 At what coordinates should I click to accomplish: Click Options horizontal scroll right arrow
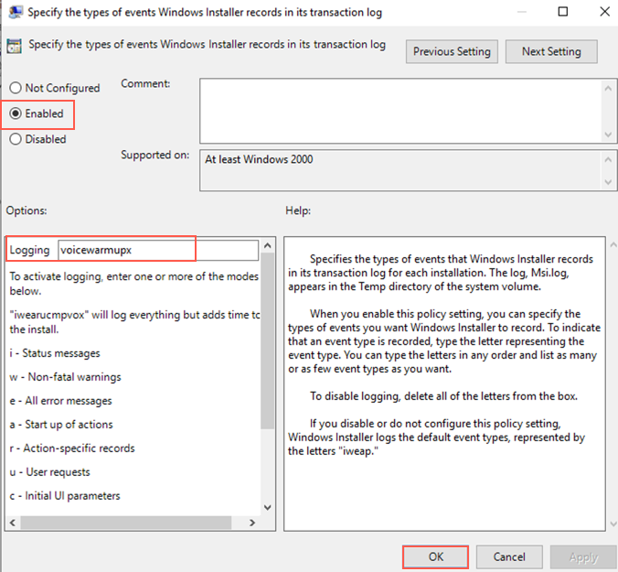pos(253,523)
